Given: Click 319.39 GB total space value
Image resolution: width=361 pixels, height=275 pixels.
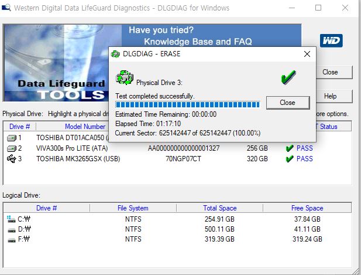Looking at the screenshot, I should click(219, 239).
